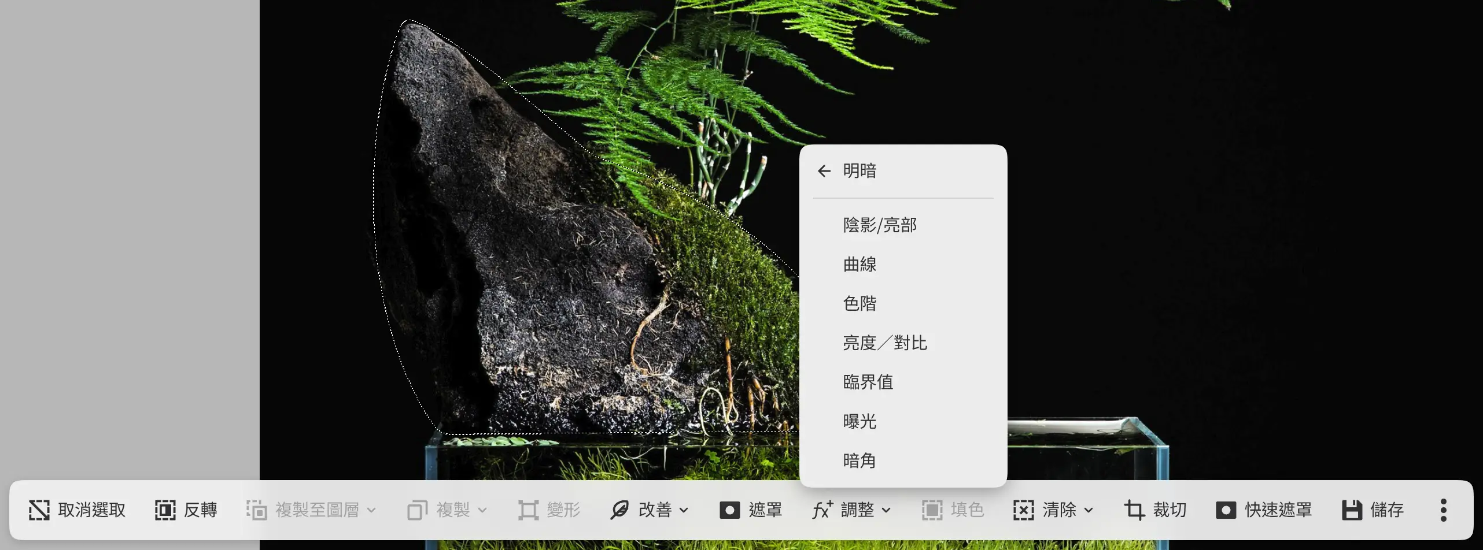
Task: Expand the 調整 dropdown chevron
Action: (886, 511)
